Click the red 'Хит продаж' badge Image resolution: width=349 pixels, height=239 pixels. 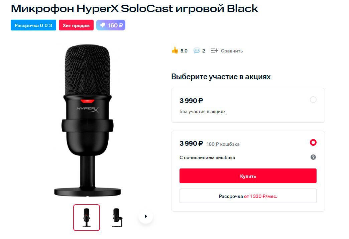click(76, 25)
